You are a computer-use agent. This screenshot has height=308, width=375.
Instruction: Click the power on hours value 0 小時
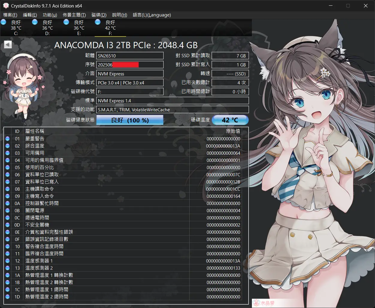tap(230, 92)
